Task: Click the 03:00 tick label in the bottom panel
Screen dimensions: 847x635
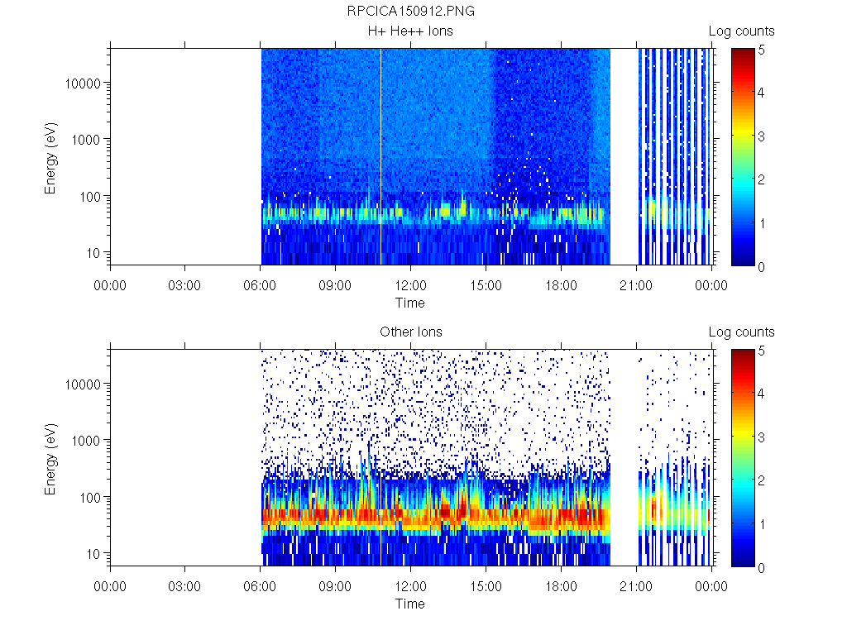Action: coord(184,586)
